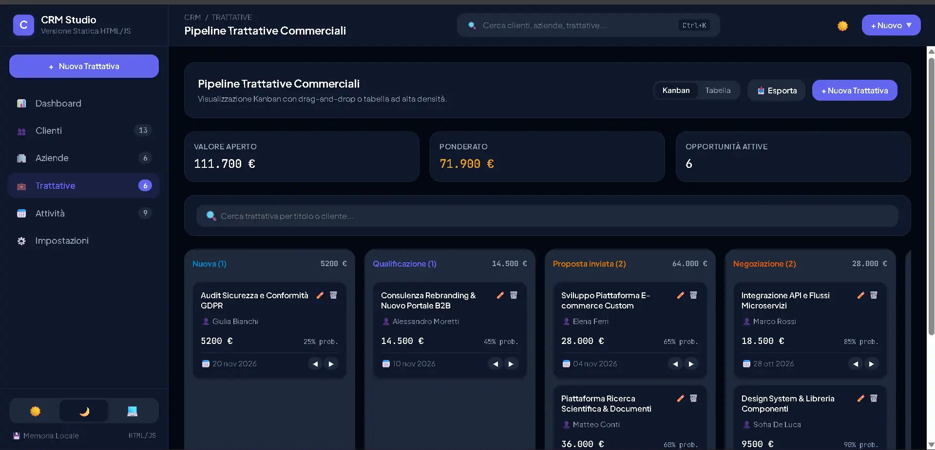This screenshot has height=450, width=935.
Task: Edit the Sviluppo Piattaforma E-commerce Custom deal
Action: (x=681, y=295)
